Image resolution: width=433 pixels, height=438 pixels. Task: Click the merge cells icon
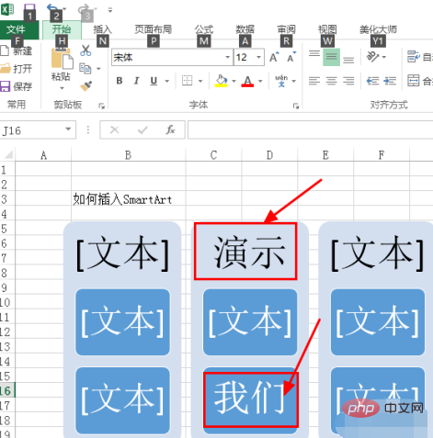tap(414, 81)
